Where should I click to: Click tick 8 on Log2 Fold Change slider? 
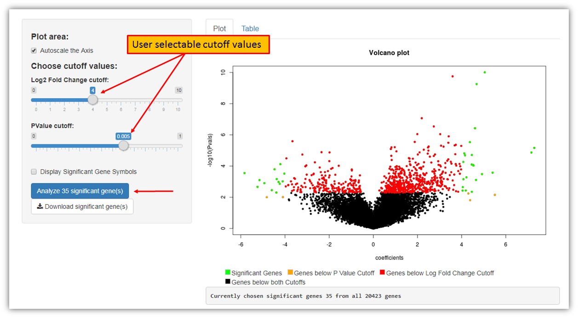coord(149,110)
